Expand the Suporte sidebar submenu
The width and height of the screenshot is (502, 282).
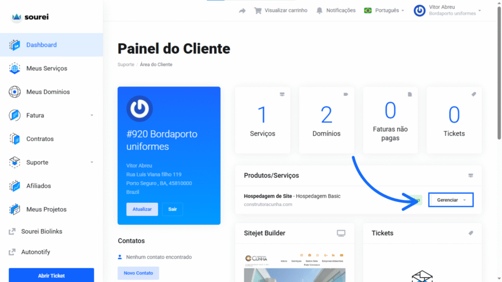point(92,163)
